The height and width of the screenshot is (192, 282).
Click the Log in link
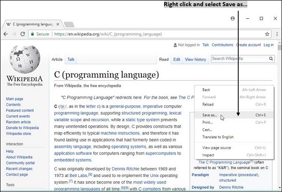click(268, 45)
